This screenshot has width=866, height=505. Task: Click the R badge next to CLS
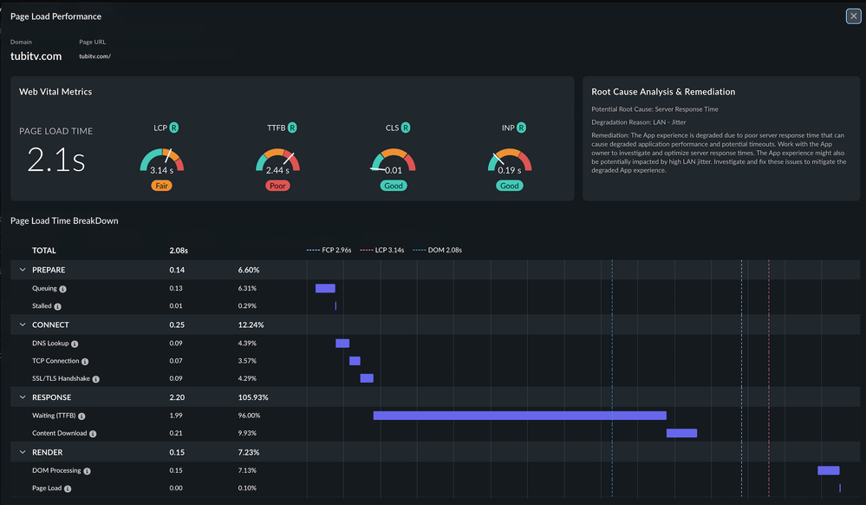(x=406, y=128)
